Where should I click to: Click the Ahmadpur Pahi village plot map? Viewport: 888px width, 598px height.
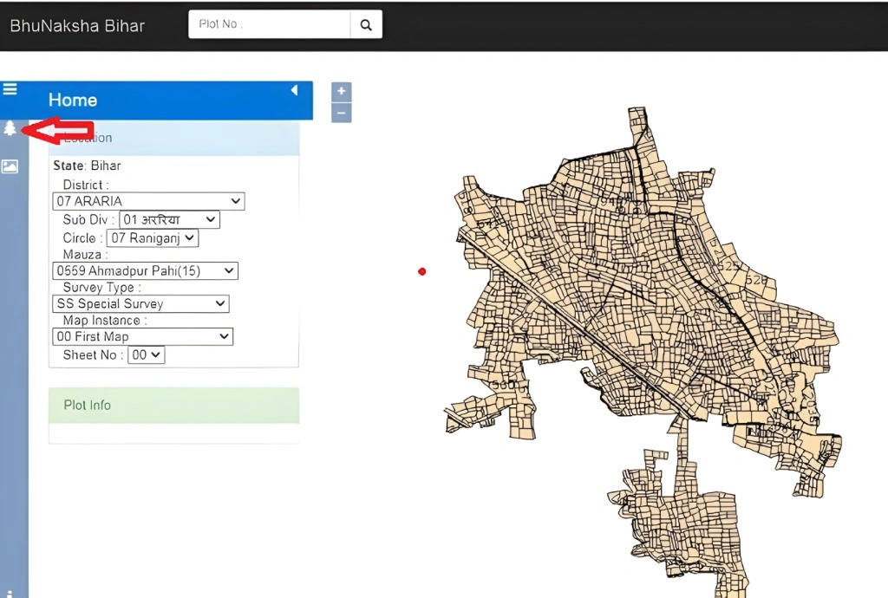click(643, 351)
